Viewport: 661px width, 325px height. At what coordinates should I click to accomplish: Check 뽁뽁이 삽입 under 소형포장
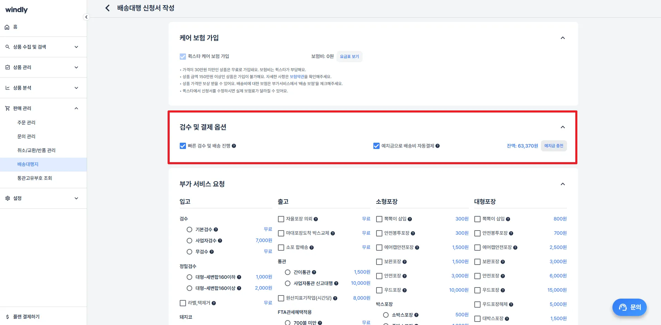point(379,219)
